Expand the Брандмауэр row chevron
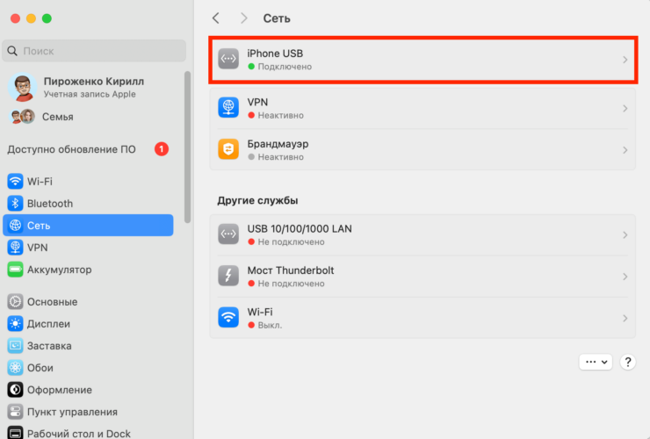Screen dimensions: 650x439 [625, 150]
